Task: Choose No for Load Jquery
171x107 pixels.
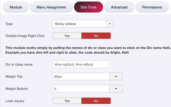Action: [96, 101]
